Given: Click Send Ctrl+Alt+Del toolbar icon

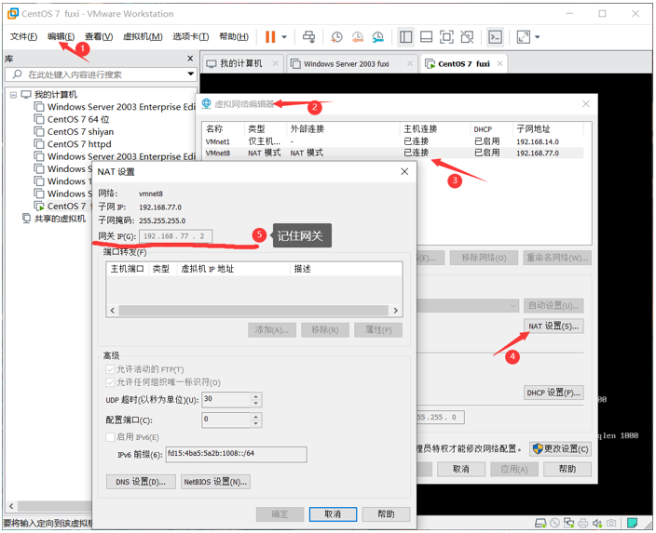Looking at the screenshot, I should point(308,37).
